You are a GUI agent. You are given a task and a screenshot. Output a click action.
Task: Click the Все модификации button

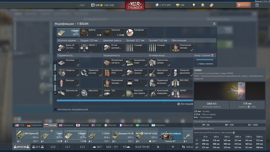(185, 104)
